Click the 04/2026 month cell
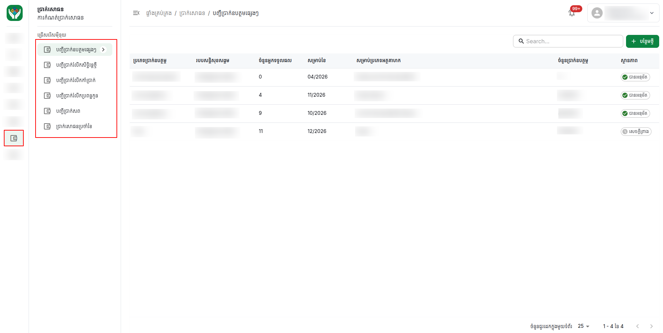Screen dimensions: 663x333 (317, 77)
